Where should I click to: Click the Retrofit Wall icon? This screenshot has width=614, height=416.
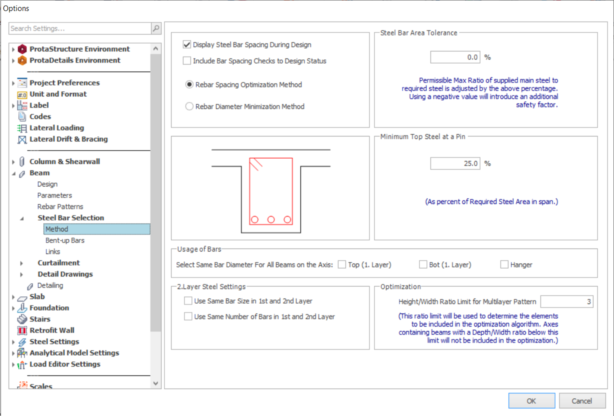pyautogui.click(x=22, y=330)
